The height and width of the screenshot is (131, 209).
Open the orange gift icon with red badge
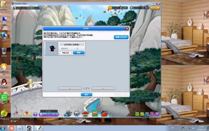pyautogui.click(x=25, y=114)
